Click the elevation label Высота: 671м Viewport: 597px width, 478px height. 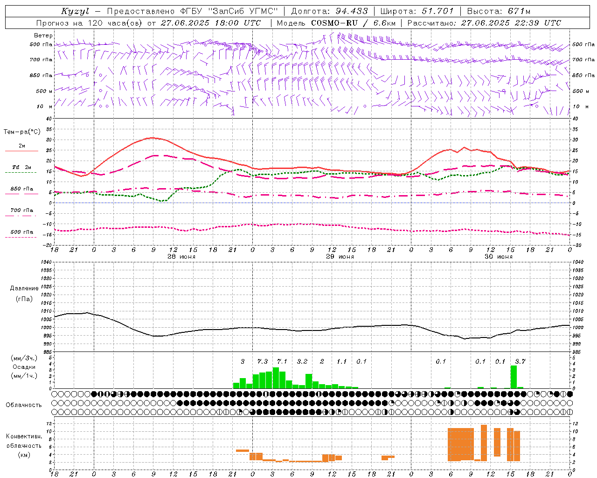pos(499,11)
